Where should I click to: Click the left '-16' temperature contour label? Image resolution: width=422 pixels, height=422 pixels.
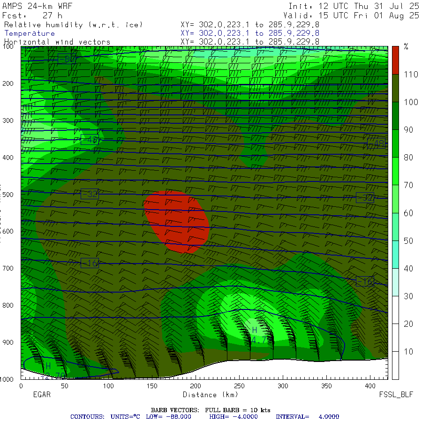90,263
